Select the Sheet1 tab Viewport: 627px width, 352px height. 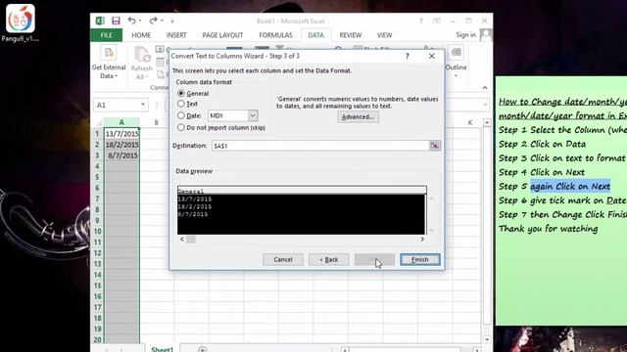(162, 349)
